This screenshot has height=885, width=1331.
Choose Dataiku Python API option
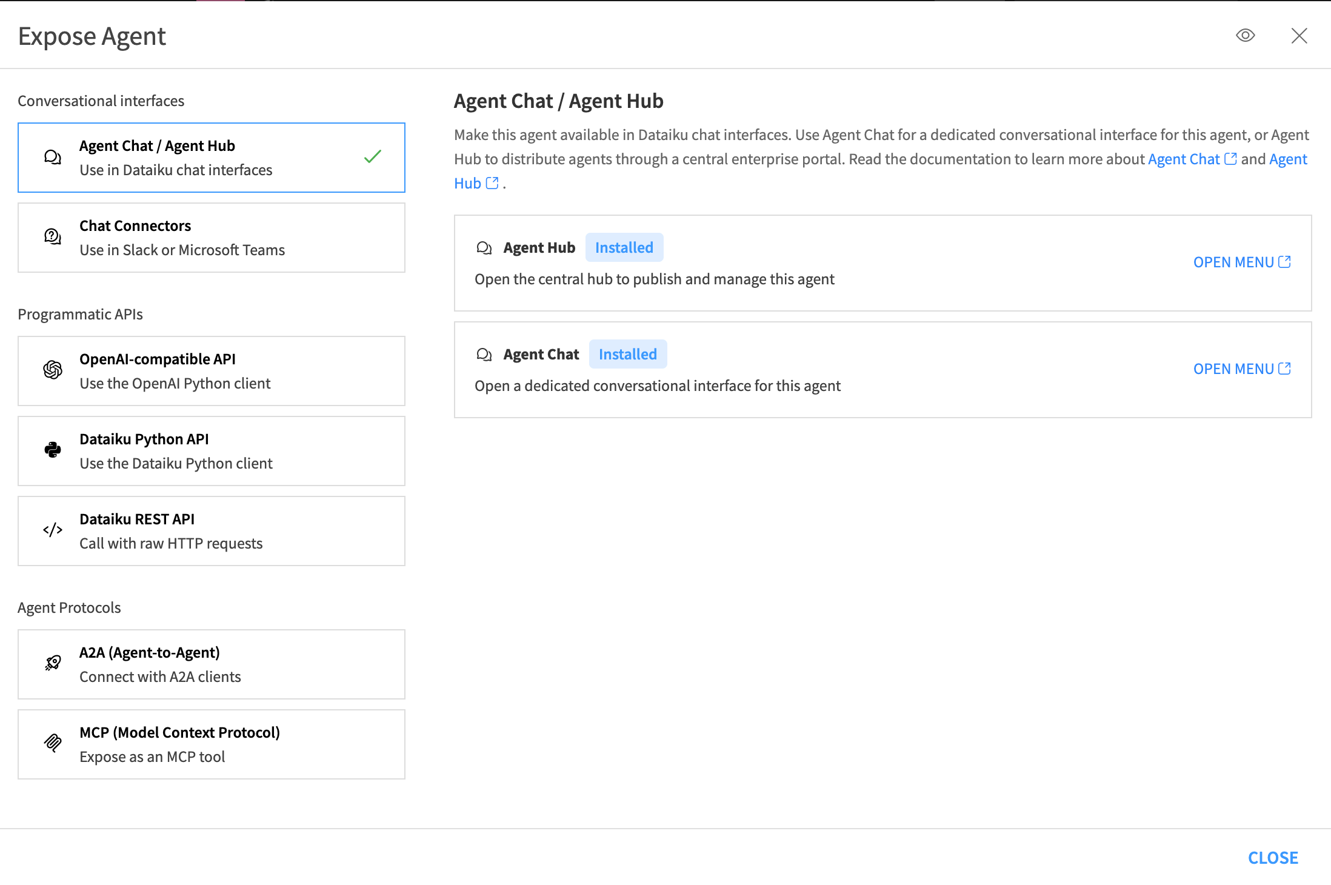[x=212, y=451]
